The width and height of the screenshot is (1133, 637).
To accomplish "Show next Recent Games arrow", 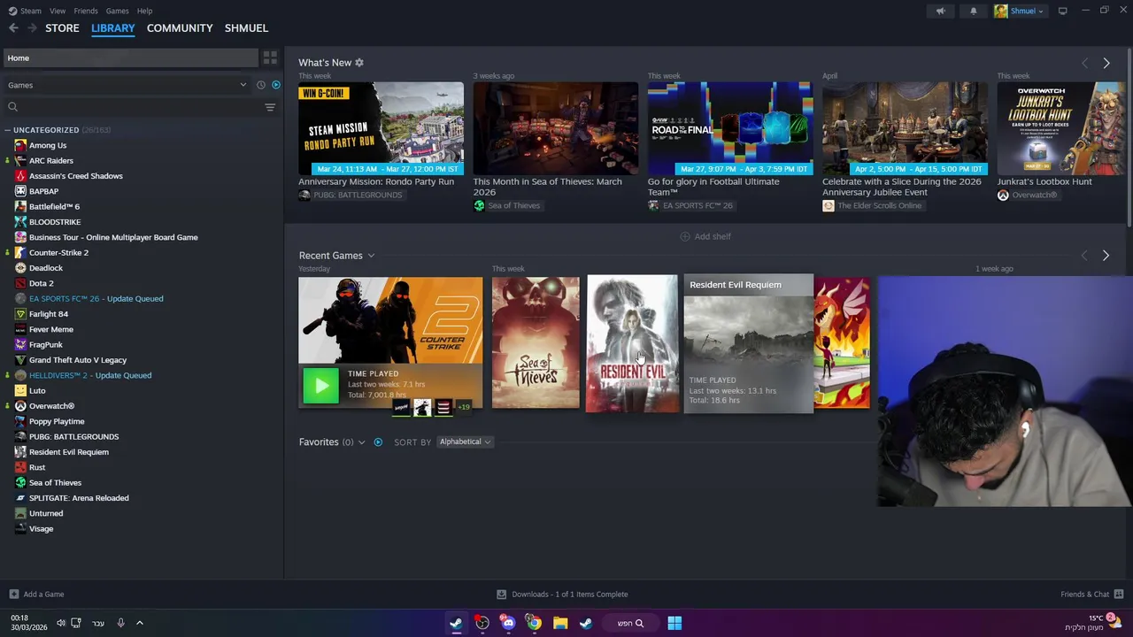I will pos(1106,256).
